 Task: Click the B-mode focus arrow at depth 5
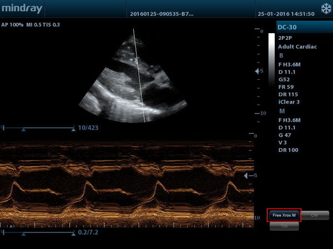(x=257, y=71)
